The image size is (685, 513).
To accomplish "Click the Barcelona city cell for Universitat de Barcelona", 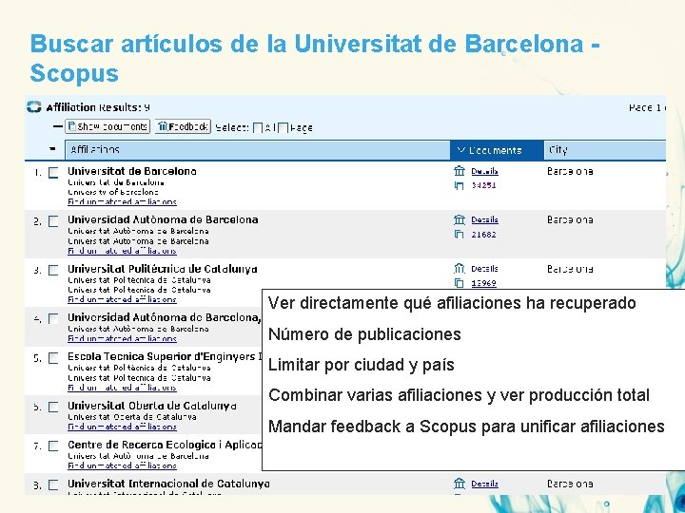I will (570, 172).
